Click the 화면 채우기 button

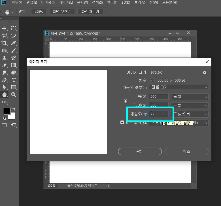pyautogui.click(x=90, y=12)
